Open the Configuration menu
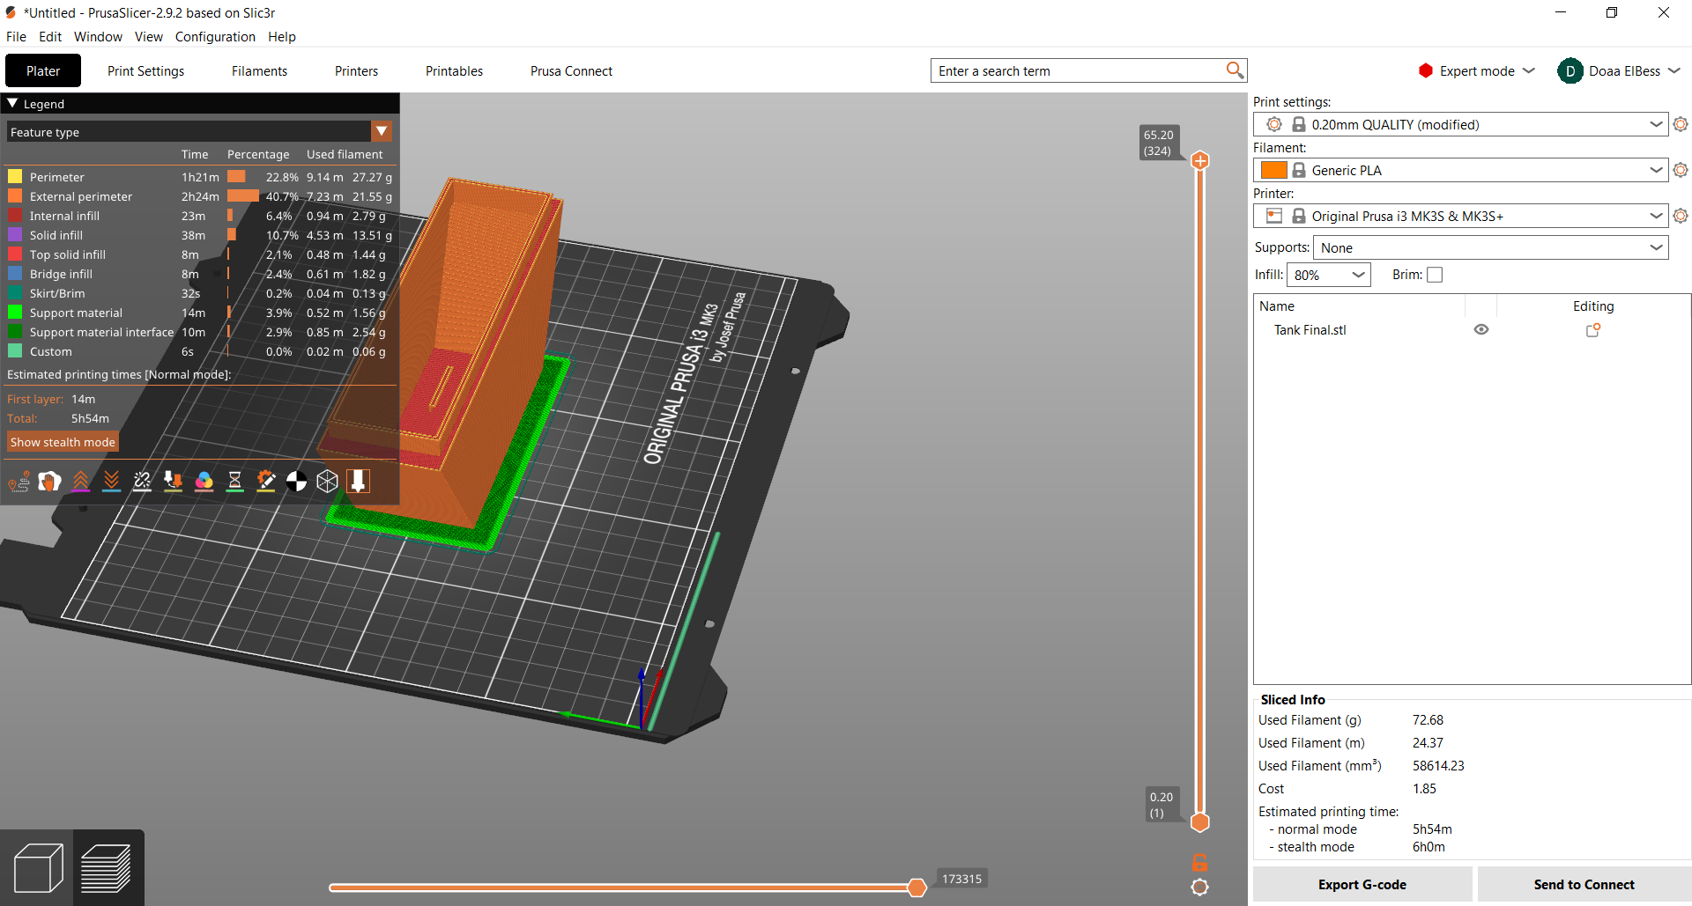 pyautogui.click(x=215, y=36)
